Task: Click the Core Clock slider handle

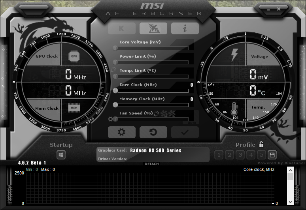Action: click(115, 90)
